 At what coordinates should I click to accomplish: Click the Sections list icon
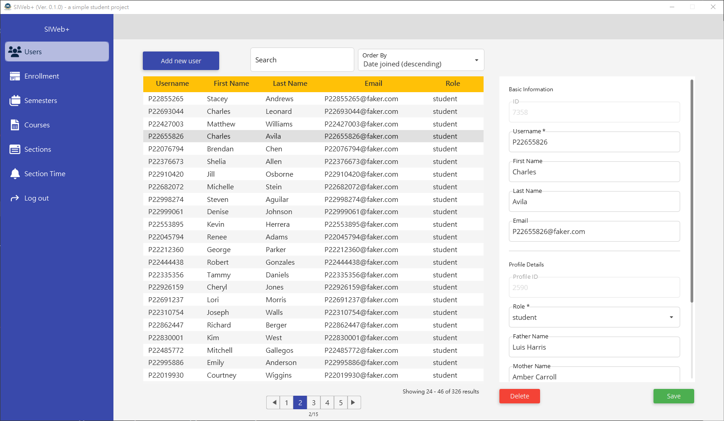click(x=15, y=149)
